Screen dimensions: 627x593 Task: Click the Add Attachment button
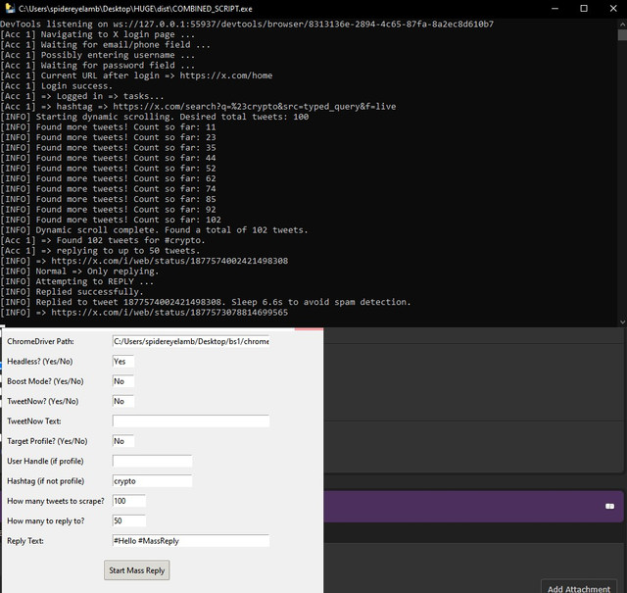579,588
